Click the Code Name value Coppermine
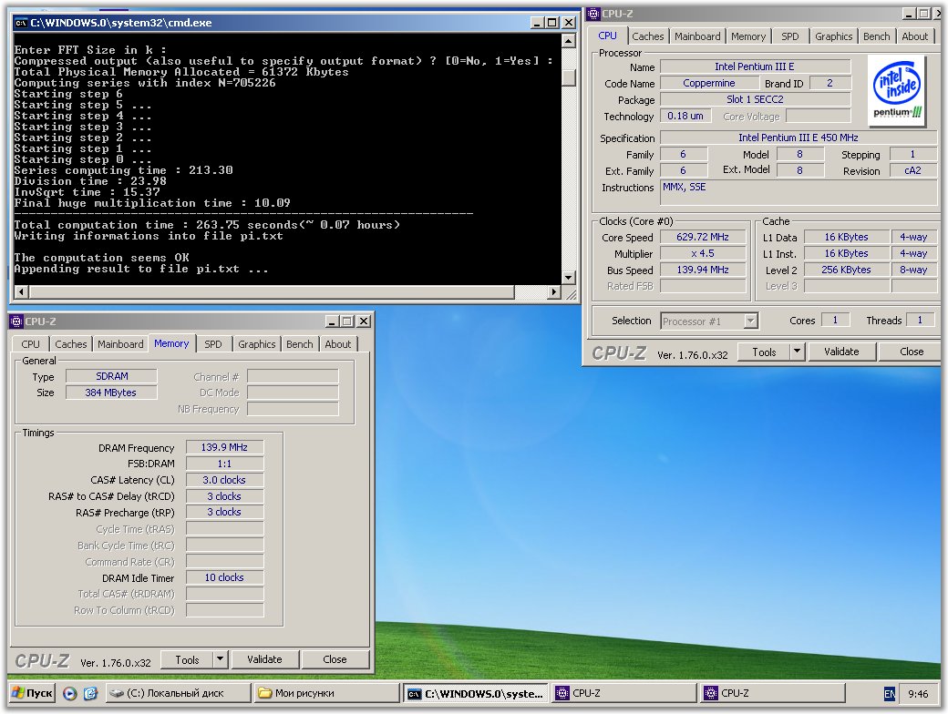The height and width of the screenshot is (714, 948). (709, 84)
